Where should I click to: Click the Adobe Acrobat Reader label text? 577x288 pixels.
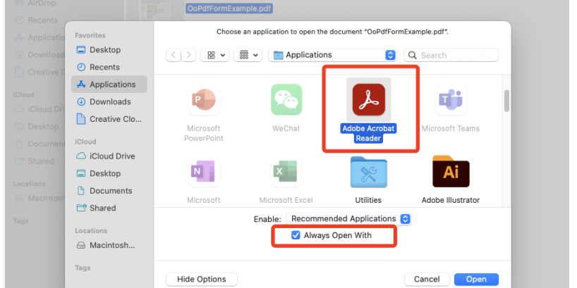368,134
